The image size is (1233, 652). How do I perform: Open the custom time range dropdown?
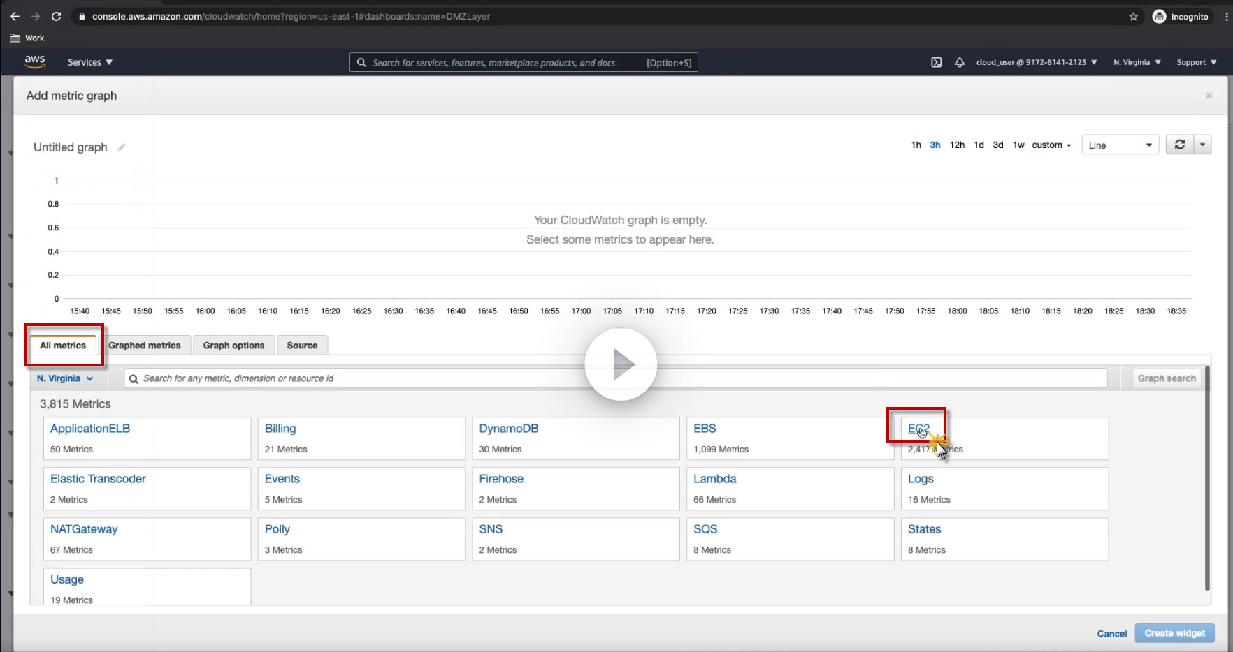pyautogui.click(x=1051, y=145)
